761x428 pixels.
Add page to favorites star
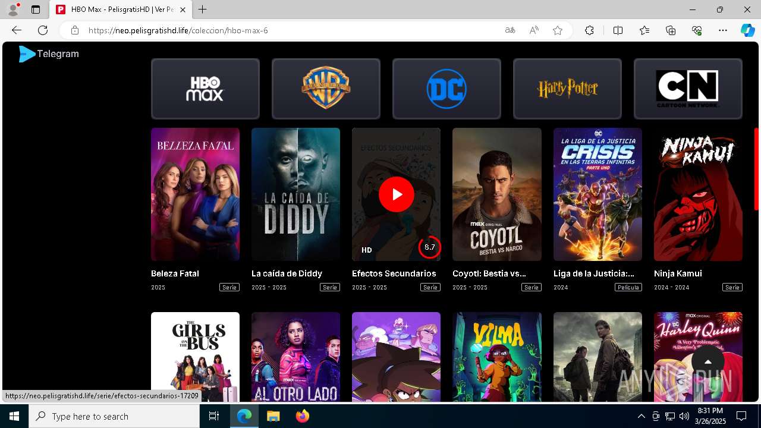pyautogui.click(x=558, y=30)
